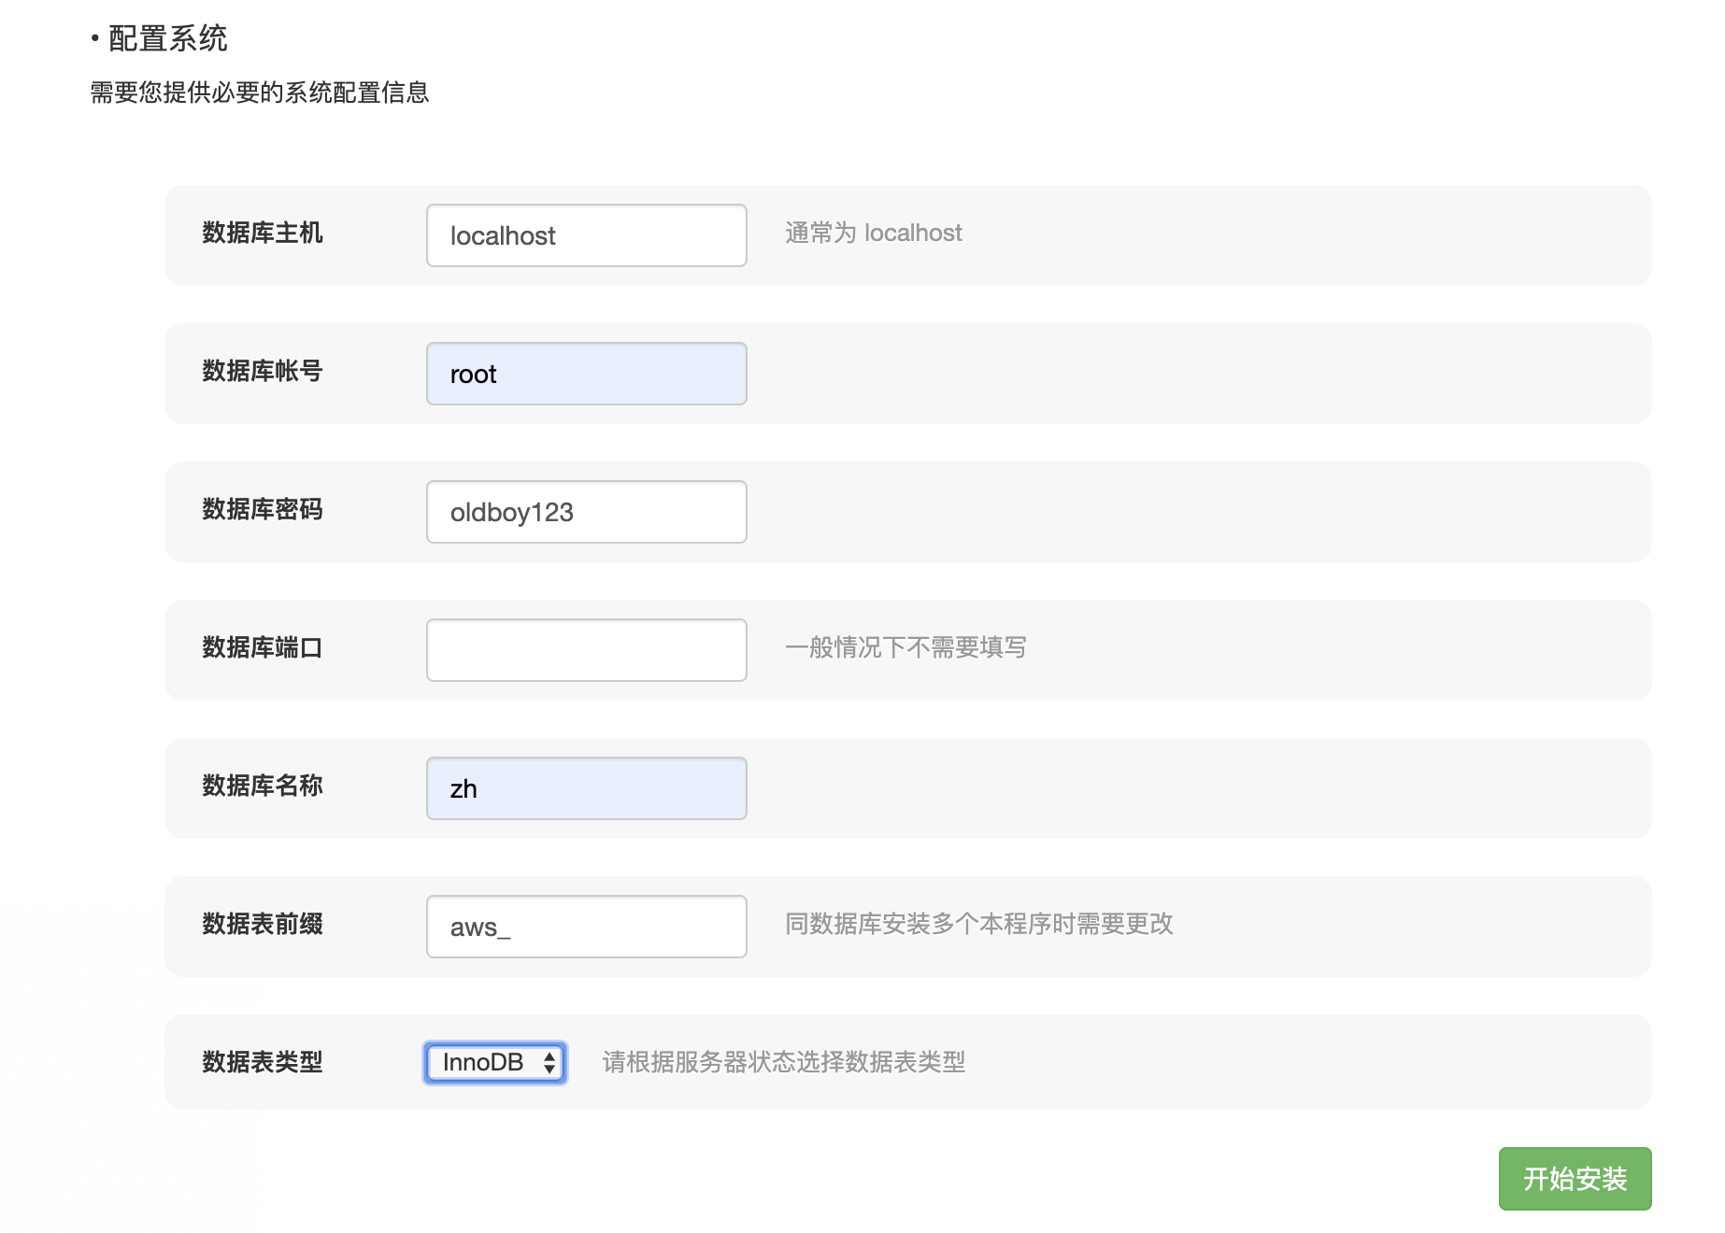This screenshot has height=1233, width=1725.
Task: Click the 数据库密码 label text
Action: 263,509
